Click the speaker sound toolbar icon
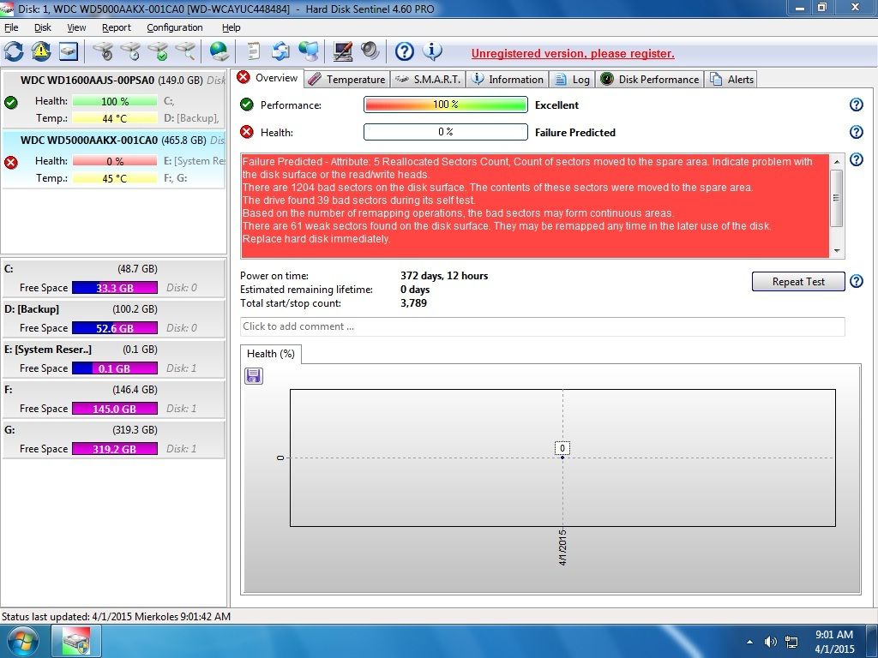The width and height of the screenshot is (878, 658). (370, 51)
